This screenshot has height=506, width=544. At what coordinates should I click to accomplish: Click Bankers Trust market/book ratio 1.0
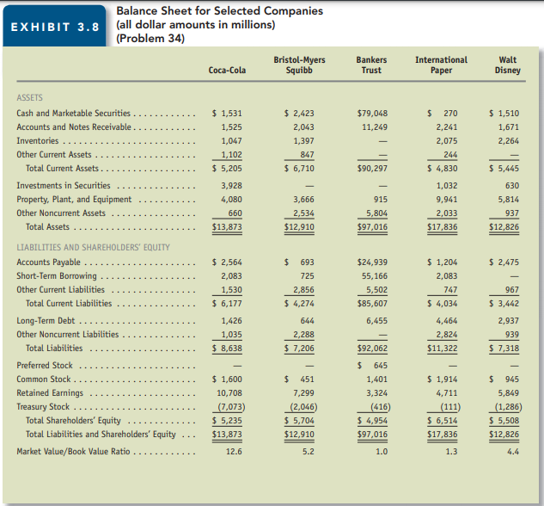coord(382,452)
